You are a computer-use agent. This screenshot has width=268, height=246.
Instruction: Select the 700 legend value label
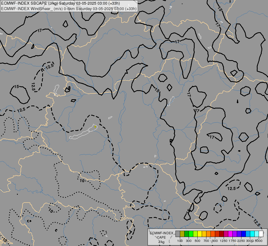206,241
